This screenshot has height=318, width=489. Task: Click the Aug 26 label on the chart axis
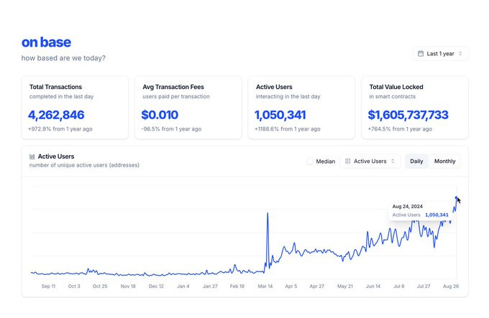tap(451, 286)
